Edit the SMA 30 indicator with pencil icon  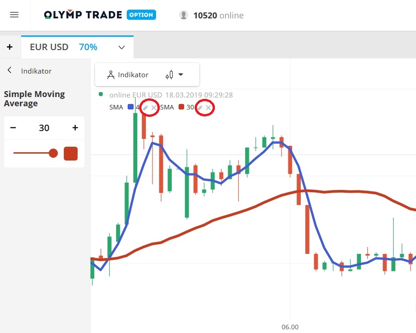[x=200, y=107]
